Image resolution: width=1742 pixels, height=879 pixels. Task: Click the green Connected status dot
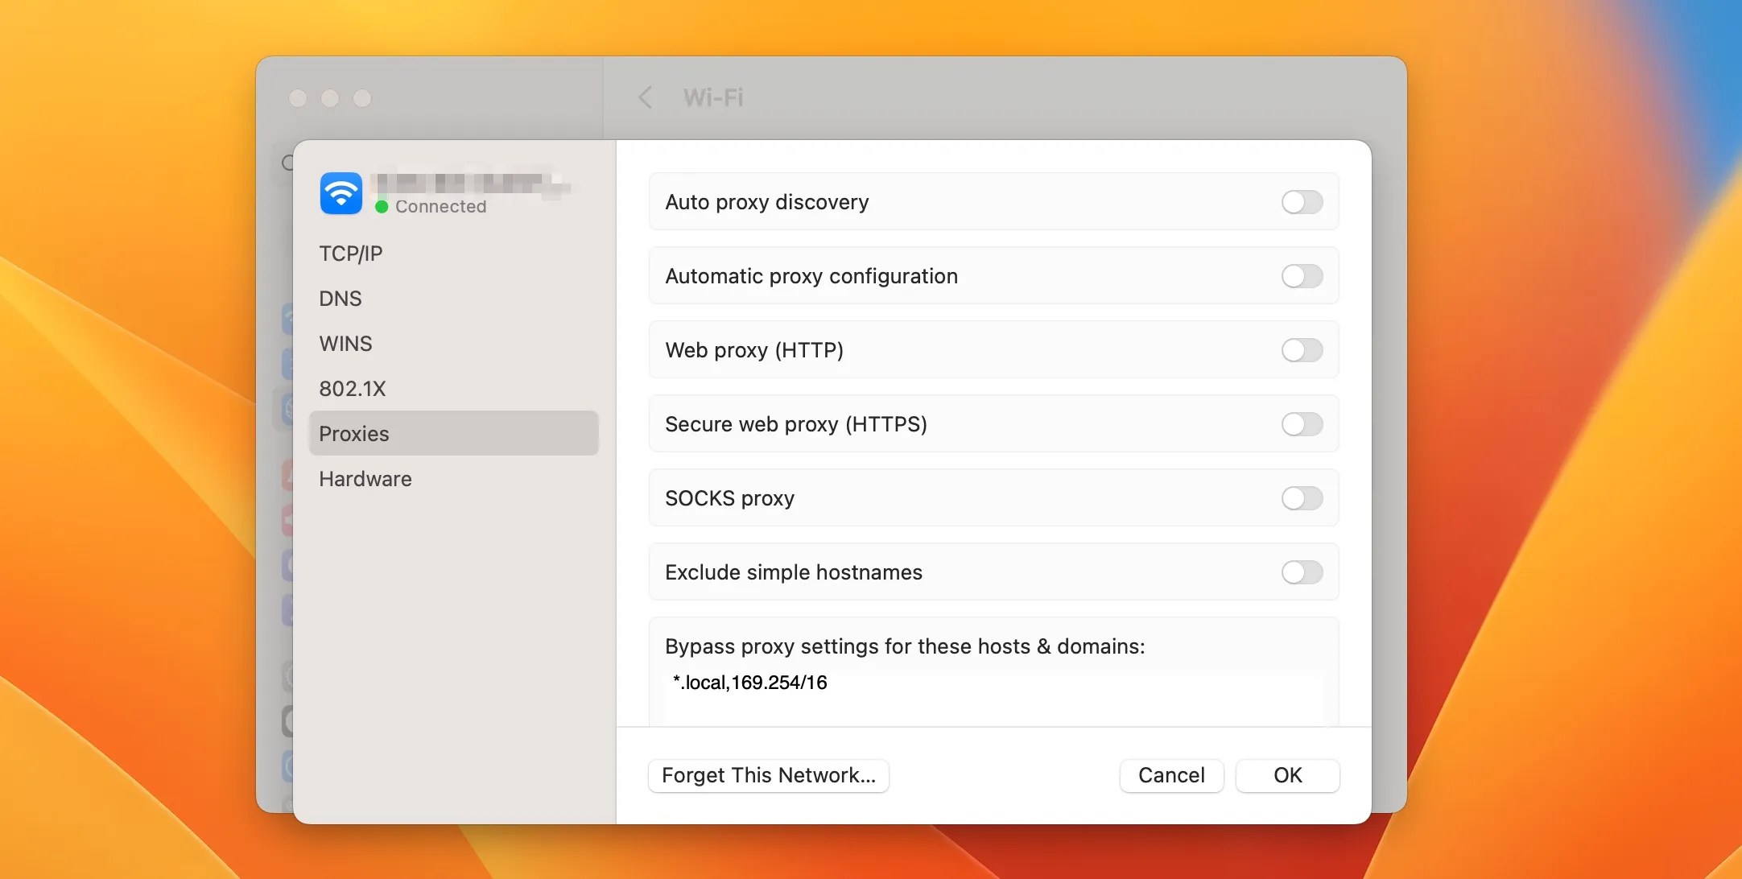[382, 207]
